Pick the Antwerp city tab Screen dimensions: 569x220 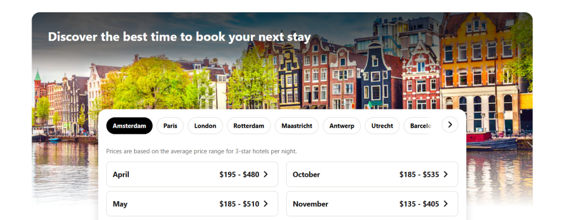point(342,126)
